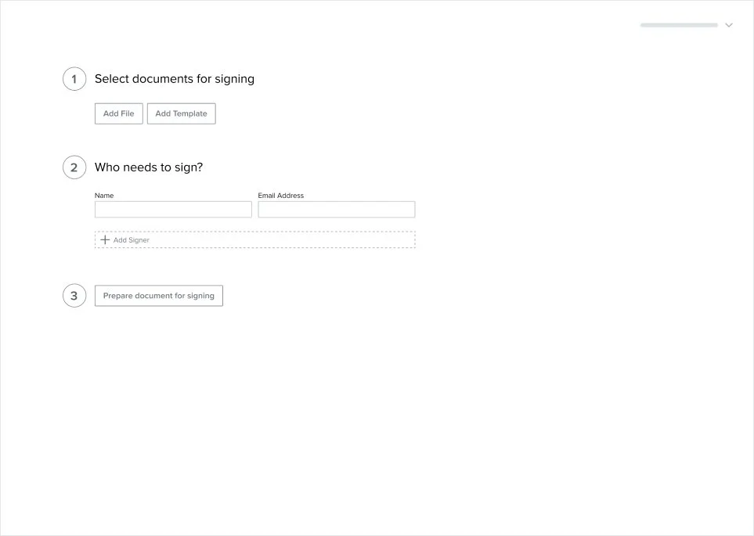Click the dashed Add Signer row

[x=255, y=240]
